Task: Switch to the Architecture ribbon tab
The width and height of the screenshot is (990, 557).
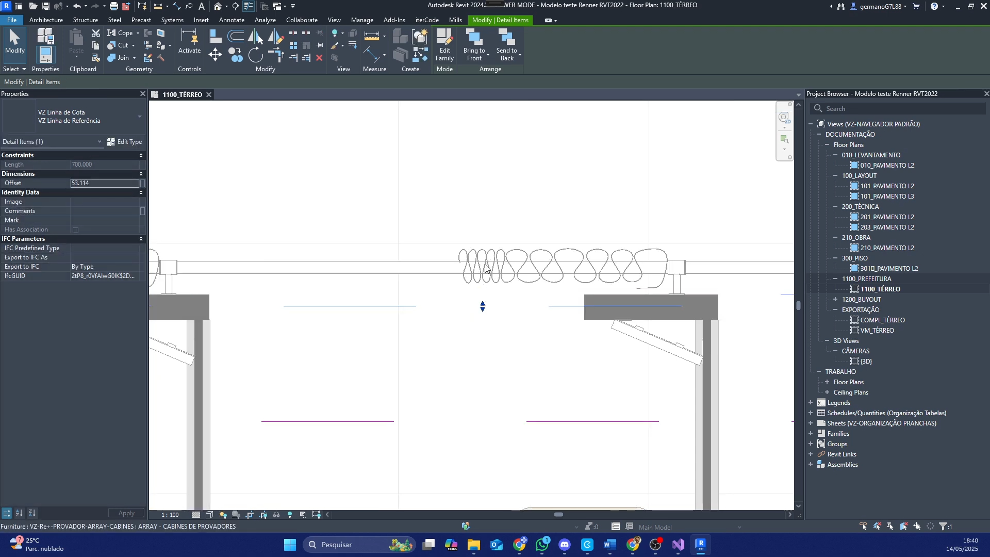Action: coord(46,20)
